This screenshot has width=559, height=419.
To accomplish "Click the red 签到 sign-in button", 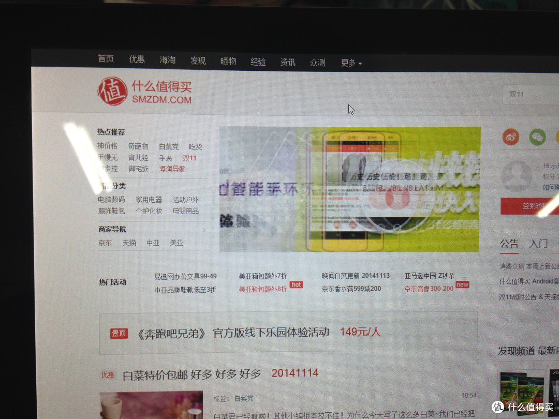I will (x=529, y=206).
